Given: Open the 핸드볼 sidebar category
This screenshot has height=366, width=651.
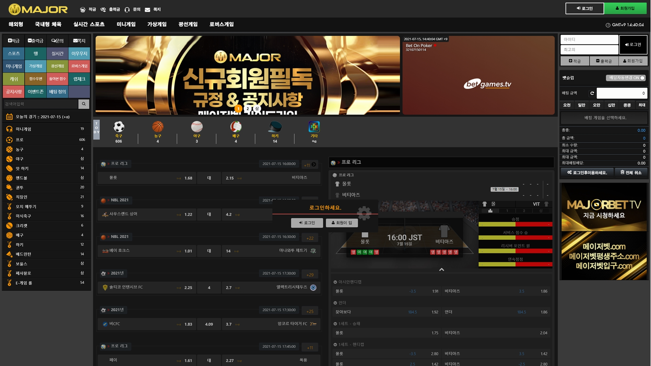Looking at the screenshot, I should (46, 178).
